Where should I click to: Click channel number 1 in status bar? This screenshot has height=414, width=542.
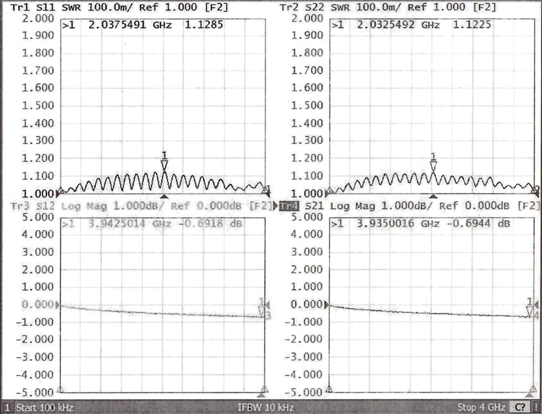pos(7,408)
